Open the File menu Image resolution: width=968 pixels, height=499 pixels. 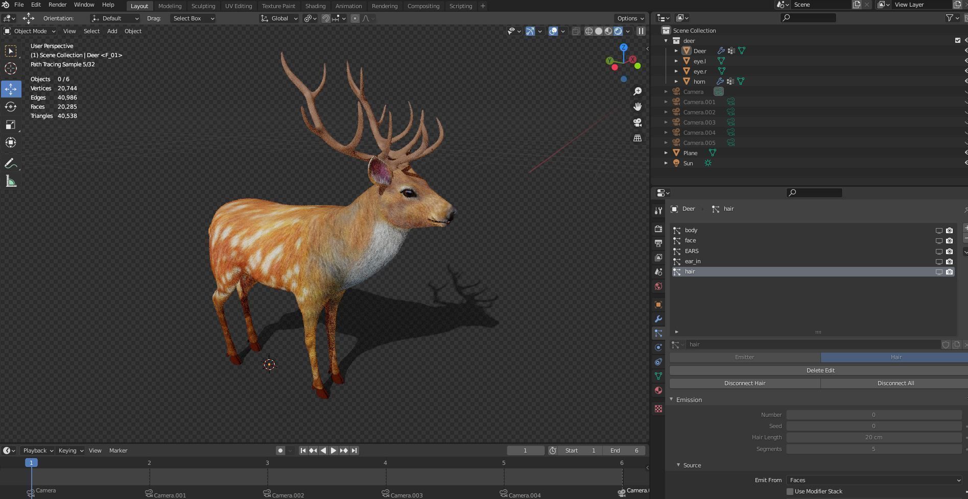[x=19, y=5]
